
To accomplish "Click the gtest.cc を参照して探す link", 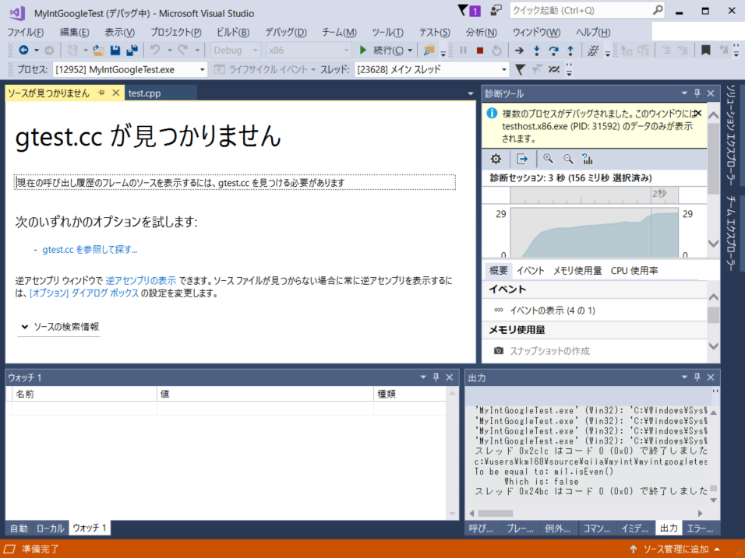I will (x=90, y=250).
